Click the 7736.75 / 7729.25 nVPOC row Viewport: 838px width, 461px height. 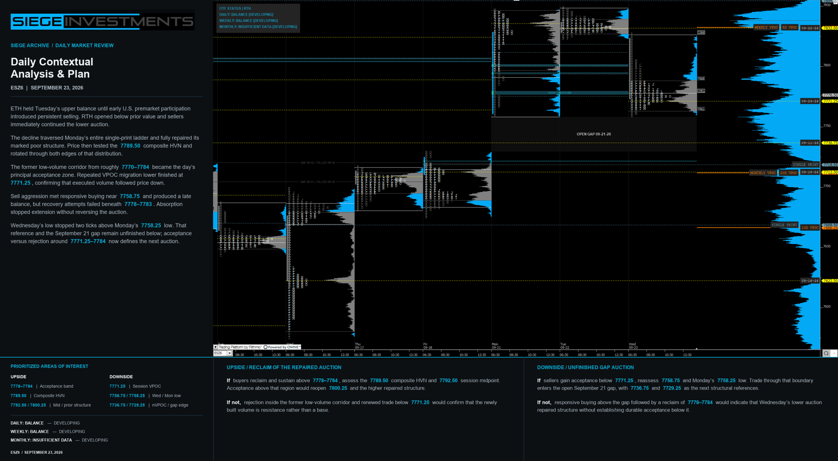click(149, 405)
